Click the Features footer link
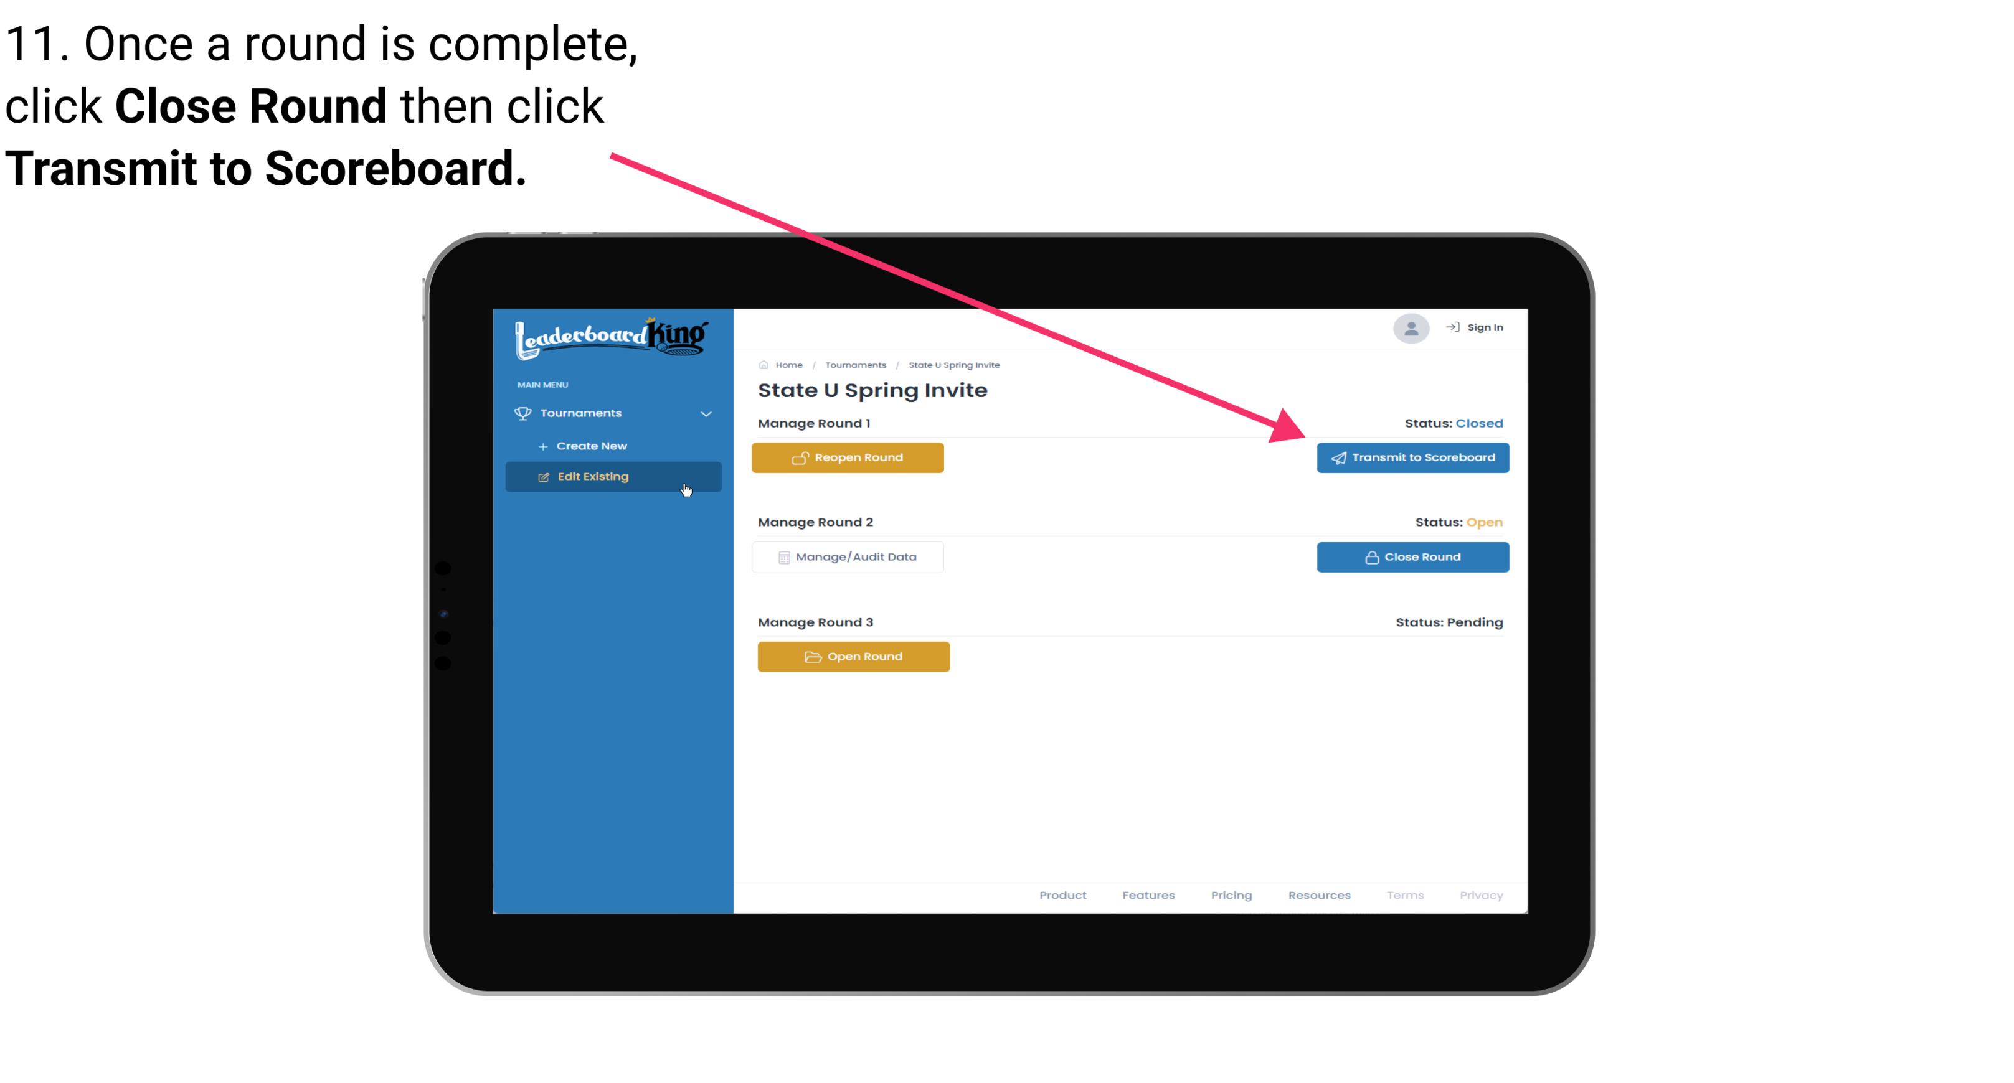Viewport: 2014px width, 1083px height. click(1146, 894)
